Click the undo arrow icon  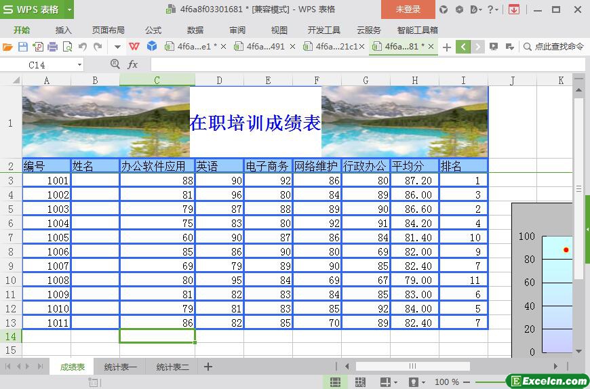[83, 47]
